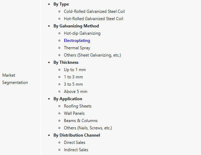201x155 pixels.
Task: Click the Beams & Columns item
Action: tap(81, 121)
